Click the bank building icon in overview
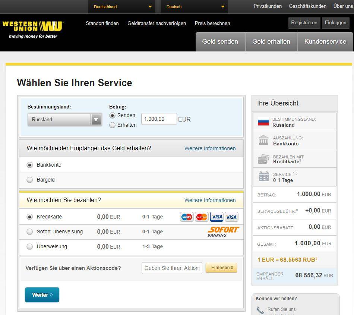The width and height of the screenshot is (354, 315). [x=263, y=141]
